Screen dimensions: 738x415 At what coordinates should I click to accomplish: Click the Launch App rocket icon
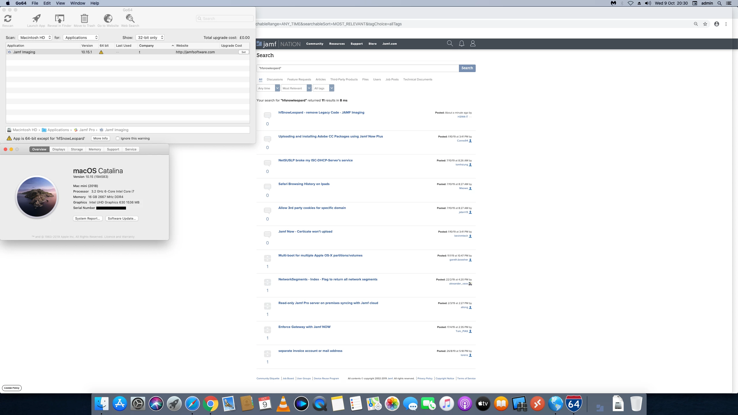(x=36, y=19)
